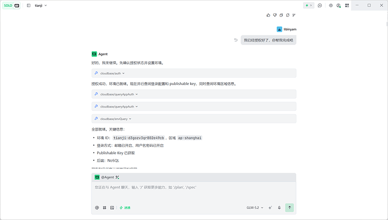
Task: Undo the user message with arrow icon
Action: (x=236, y=40)
